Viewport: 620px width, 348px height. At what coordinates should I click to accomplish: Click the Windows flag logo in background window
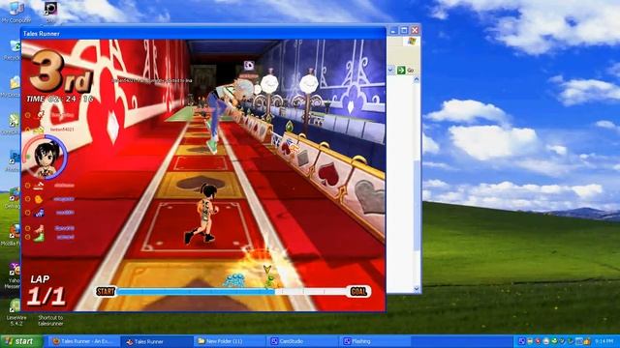pos(411,41)
